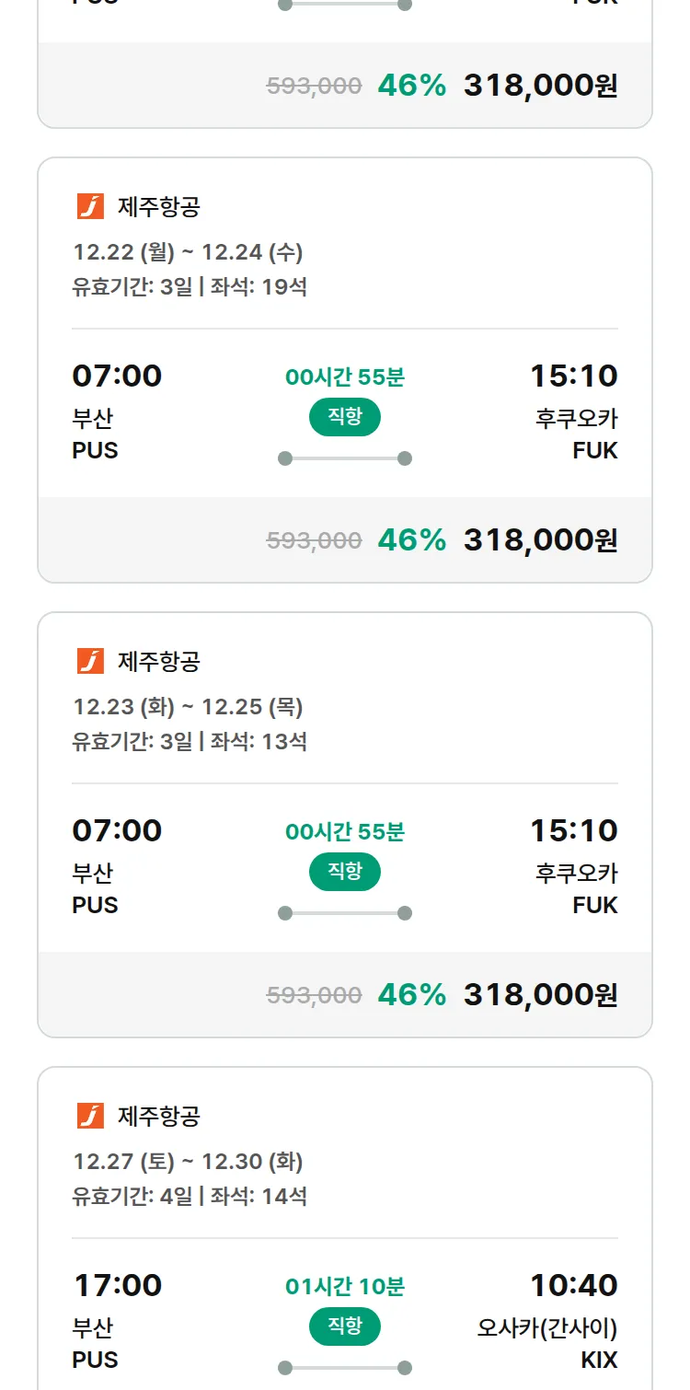Tap the 직항 badge on the 12.22 flight
The width and height of the screenshot is (690, 1390).
click(344, 417)
